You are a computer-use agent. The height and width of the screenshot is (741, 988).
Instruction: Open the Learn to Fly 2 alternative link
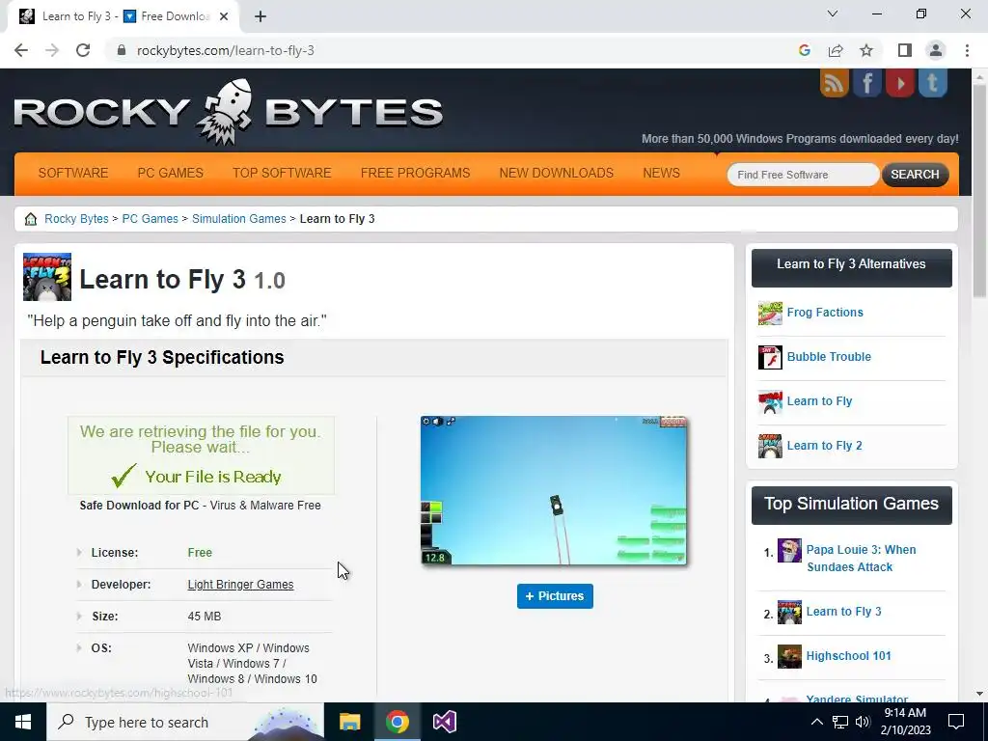[x=824, y=446]
